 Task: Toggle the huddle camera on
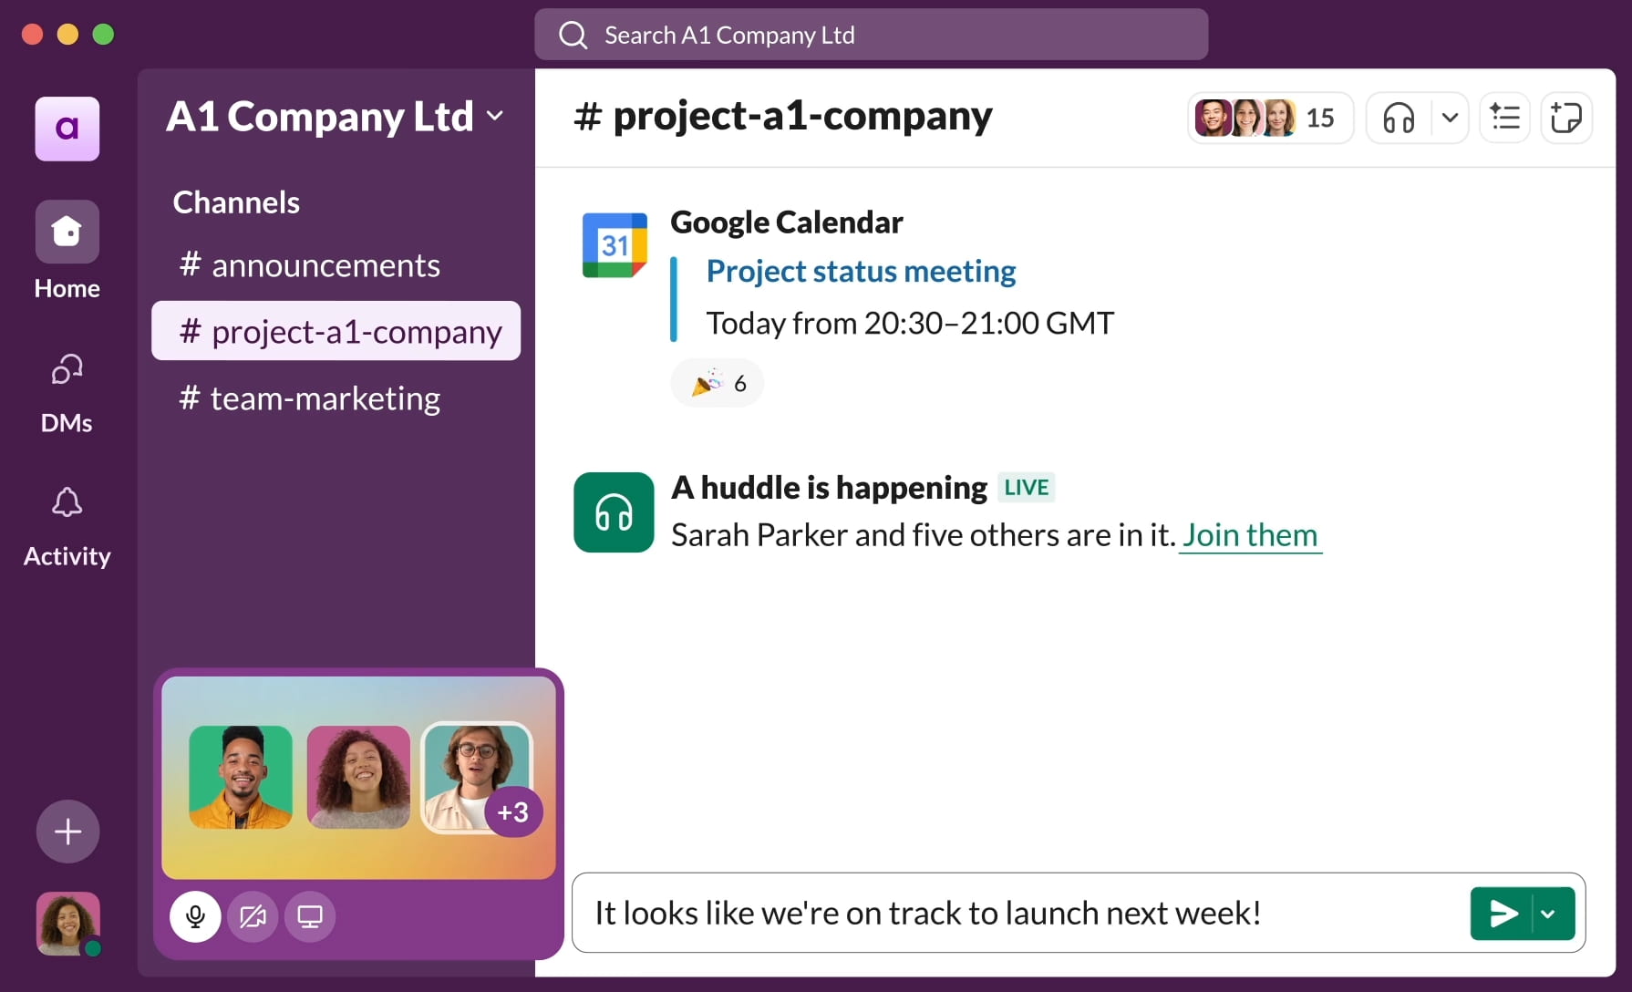[x=253, y=916]
